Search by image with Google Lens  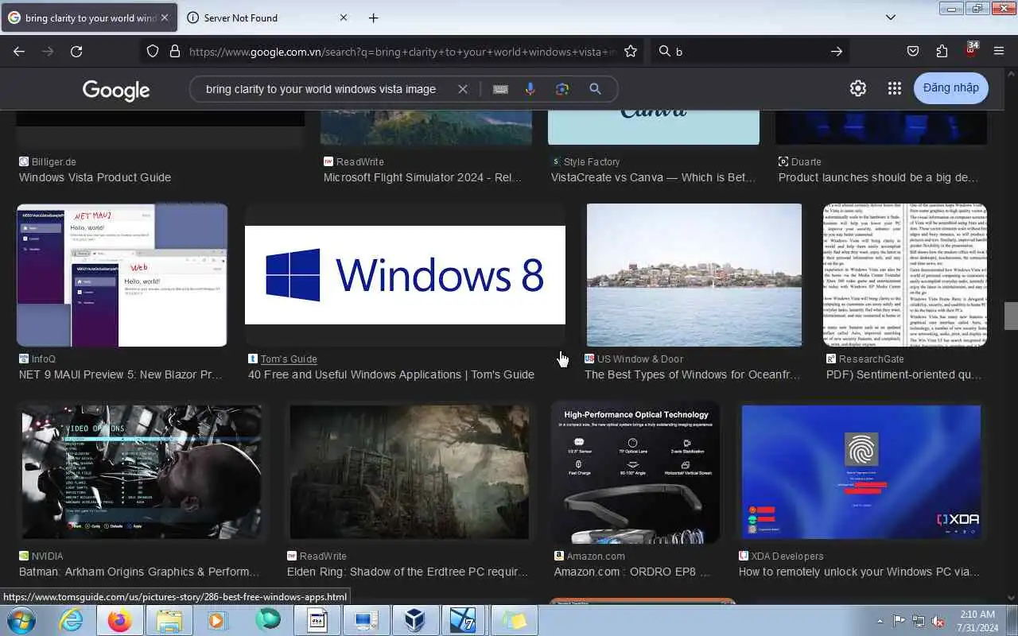pos(562,89)
